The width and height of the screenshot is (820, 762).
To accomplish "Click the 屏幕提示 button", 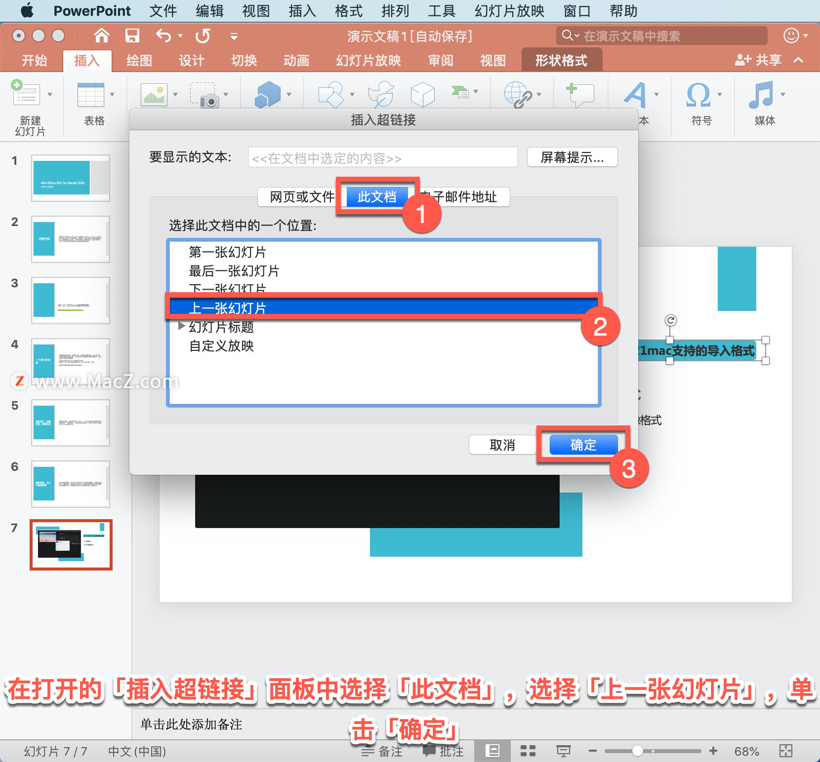I will click(x=573, y=157).
